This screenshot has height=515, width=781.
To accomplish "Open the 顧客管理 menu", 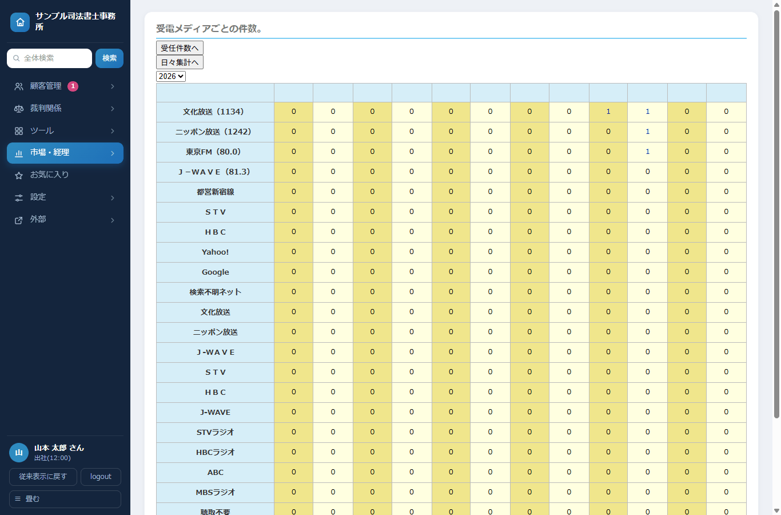I will (x=65, y=86).
